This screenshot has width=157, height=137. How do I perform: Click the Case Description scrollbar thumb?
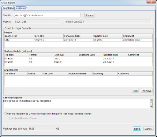(x=151, y=103)
